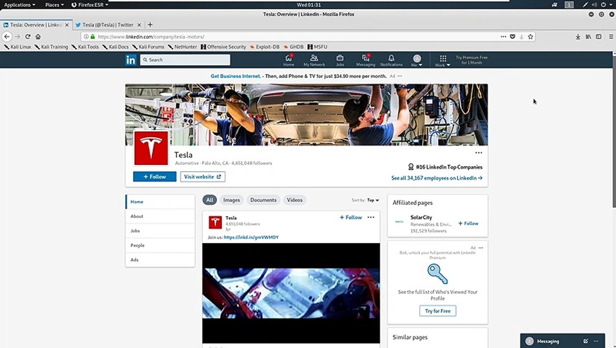Expand the Me profile menu
616x348 pixels.
point(417,60)
